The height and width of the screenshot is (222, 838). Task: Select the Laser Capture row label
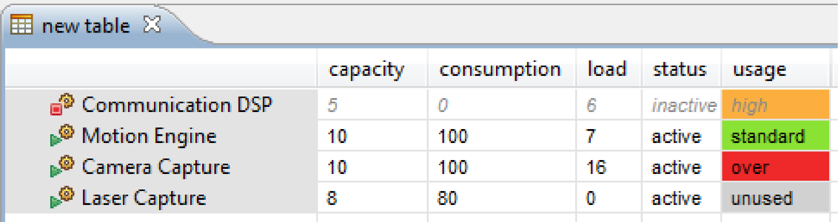pyautogui.click(x=144, y=198)
